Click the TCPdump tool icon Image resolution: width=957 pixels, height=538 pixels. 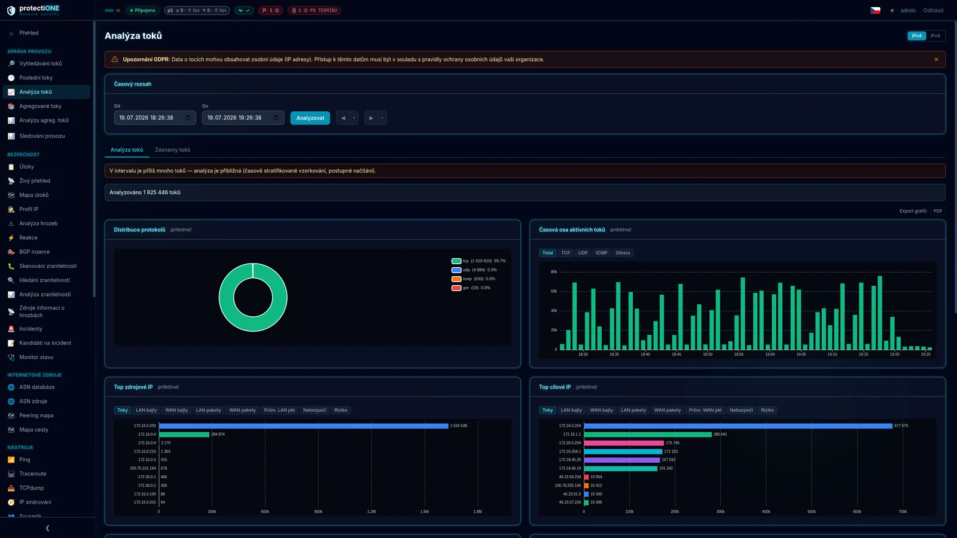11,488
